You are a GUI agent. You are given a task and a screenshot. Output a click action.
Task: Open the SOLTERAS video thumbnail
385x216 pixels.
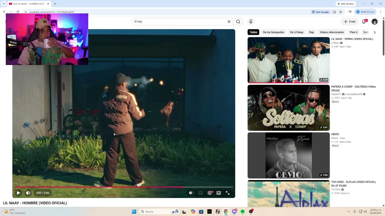click(288, 108)
